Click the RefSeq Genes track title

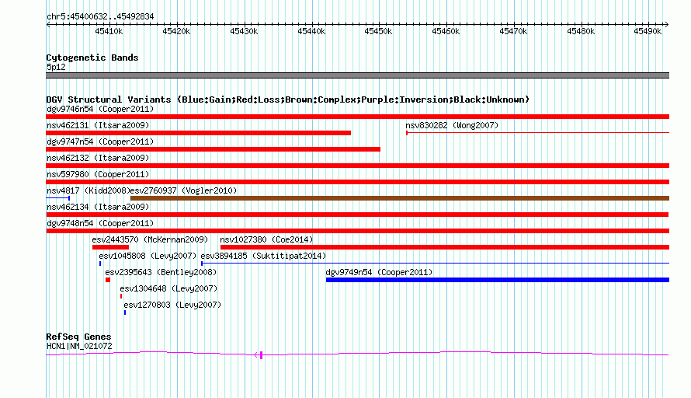78,337
